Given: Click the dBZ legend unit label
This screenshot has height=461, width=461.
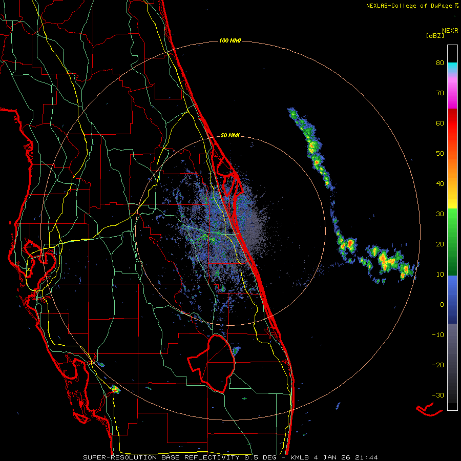Looking at the screenshot, I should [435, 35].
